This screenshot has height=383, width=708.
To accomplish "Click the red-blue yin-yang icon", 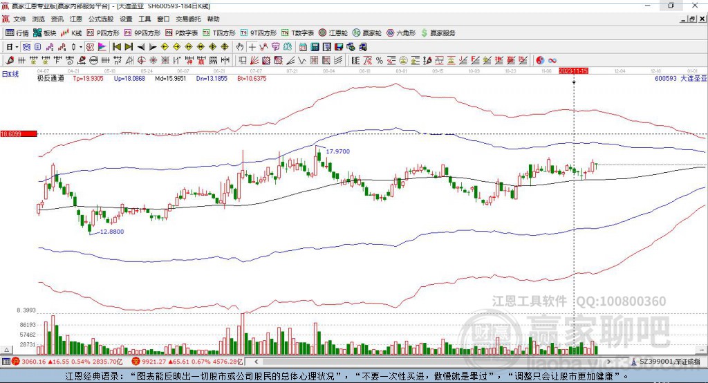I will point(540,60).
